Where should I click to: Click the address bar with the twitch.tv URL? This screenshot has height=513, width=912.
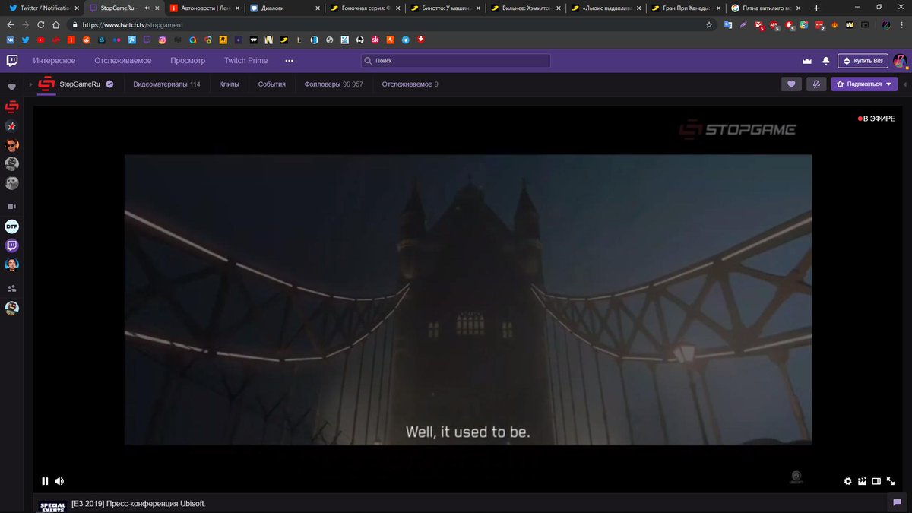(x=391, y=24)
